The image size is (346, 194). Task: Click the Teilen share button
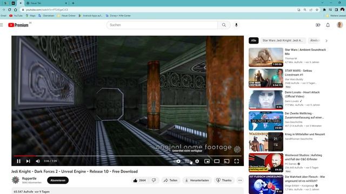point(170,181)
